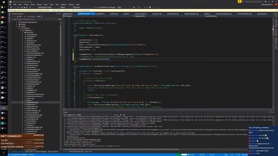
Task: Click Solution Explorer properties wrench icon
Action: [x=39, y=16]
